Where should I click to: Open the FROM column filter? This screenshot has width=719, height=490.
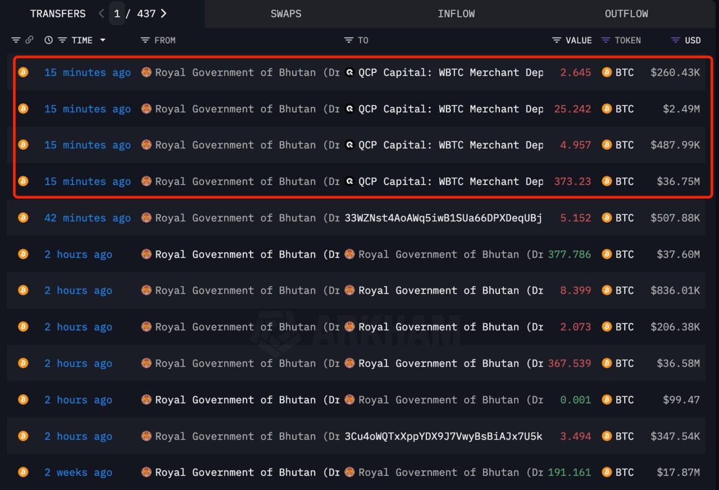(x=145, y=40)
